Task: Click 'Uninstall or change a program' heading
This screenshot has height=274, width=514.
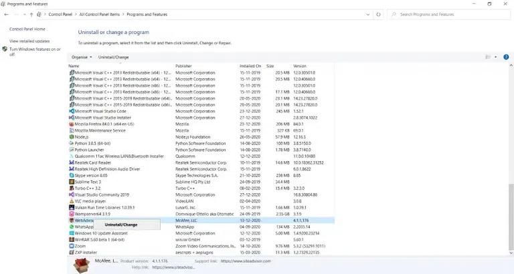Action: (113, 32)
